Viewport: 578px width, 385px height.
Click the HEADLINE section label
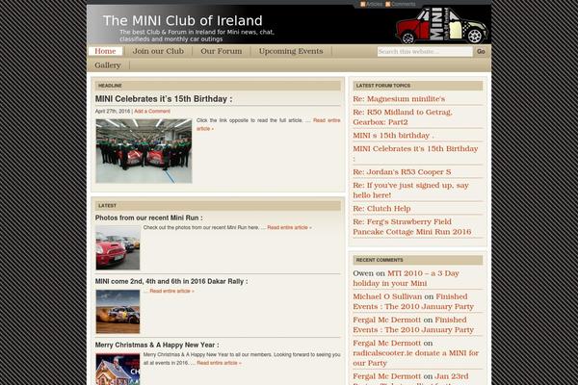tap(110, 86)
